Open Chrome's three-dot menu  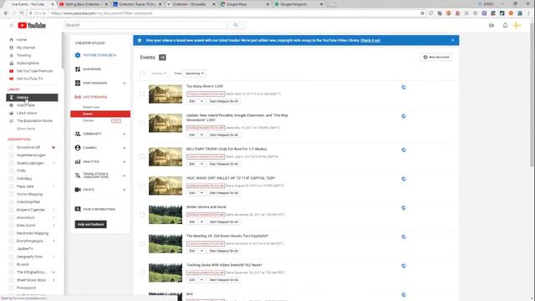click(528, 13)
